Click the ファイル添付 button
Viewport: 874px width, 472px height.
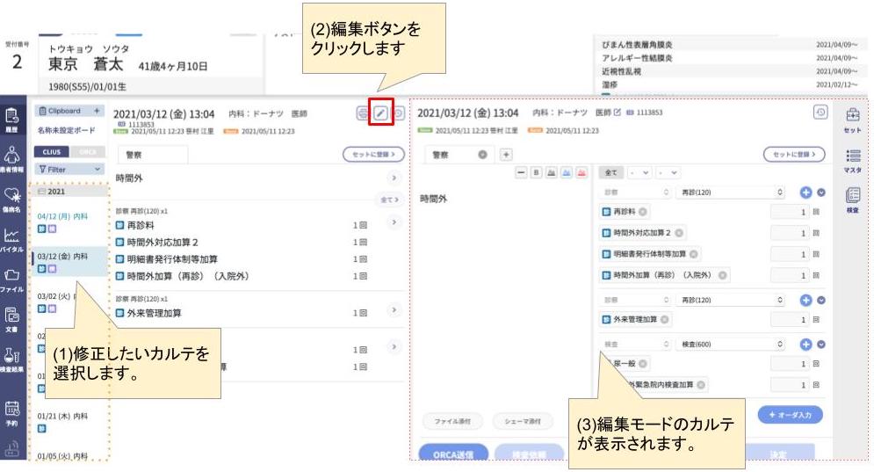[452, 421]
